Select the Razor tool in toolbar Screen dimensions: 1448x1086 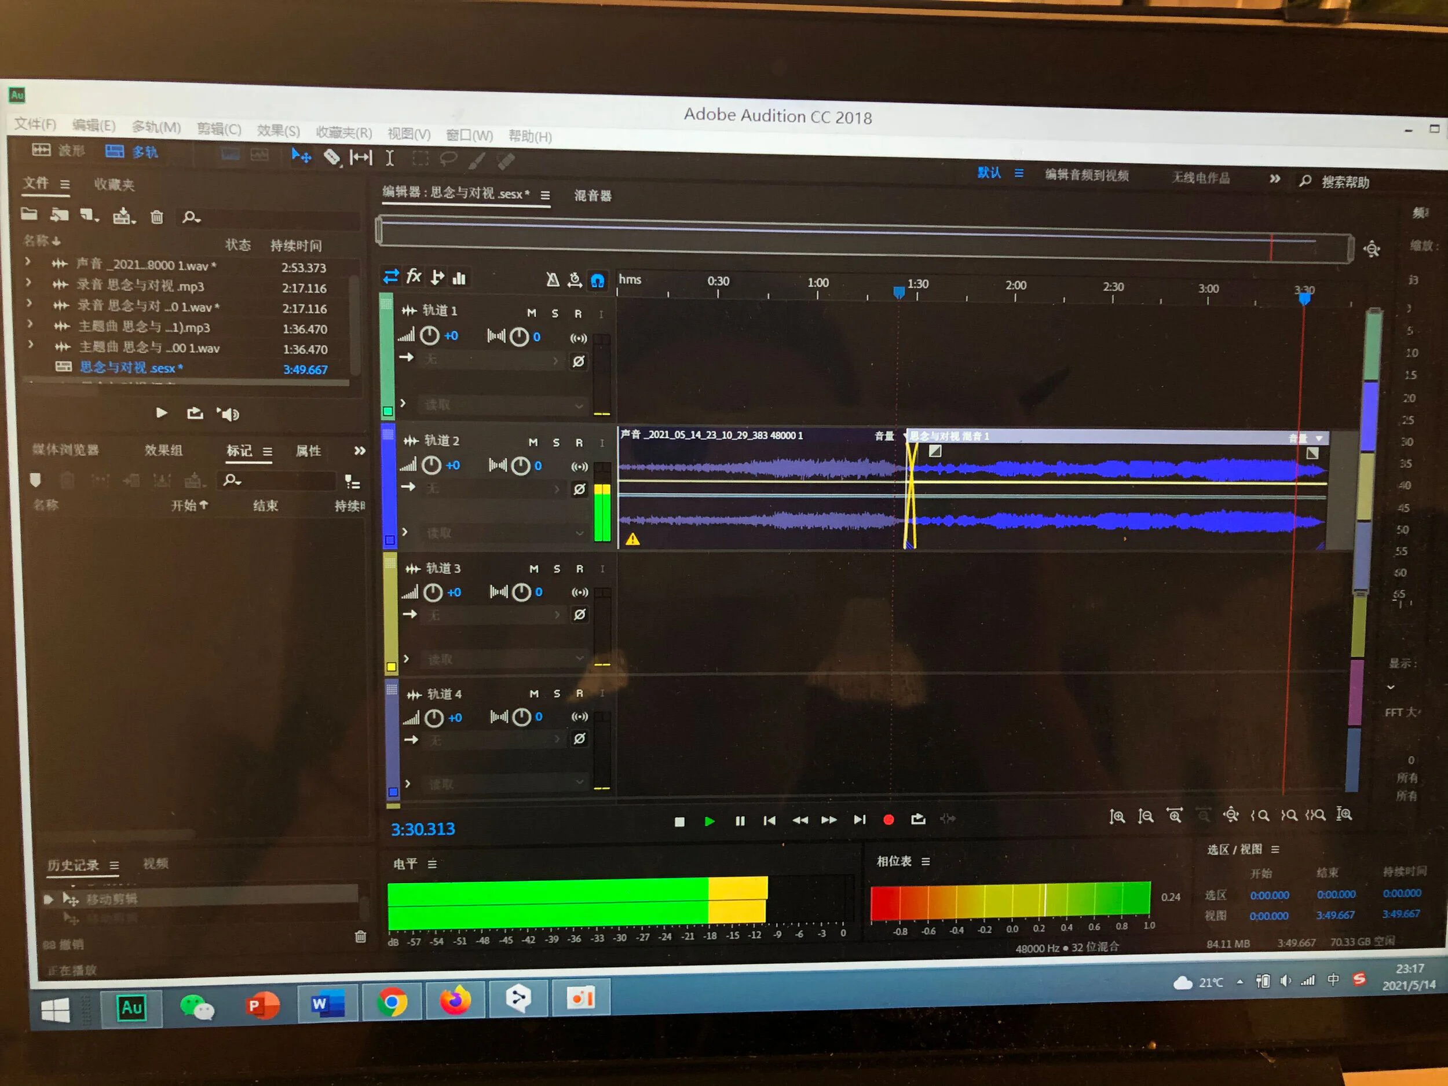(332, 157)
